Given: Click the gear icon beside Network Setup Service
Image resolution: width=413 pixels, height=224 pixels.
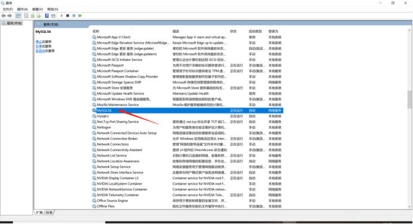Looking at the screenshot, I should click(x=94, y=167).
